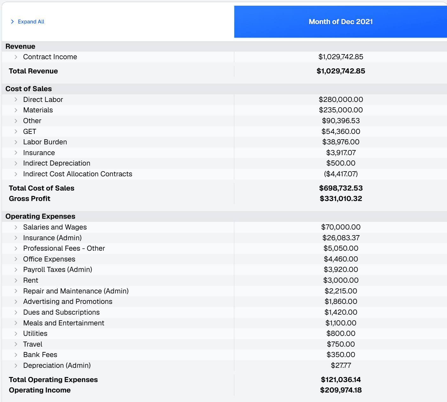Expand the Indirect Cost Allocation Contracts chevron
447x402 pixels.
[16, 174]
